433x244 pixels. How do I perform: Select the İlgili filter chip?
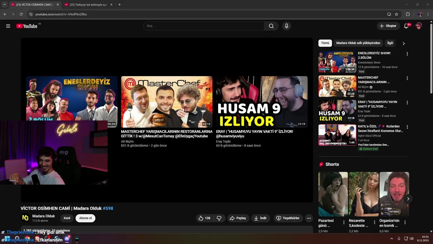[x=390, y=43]
